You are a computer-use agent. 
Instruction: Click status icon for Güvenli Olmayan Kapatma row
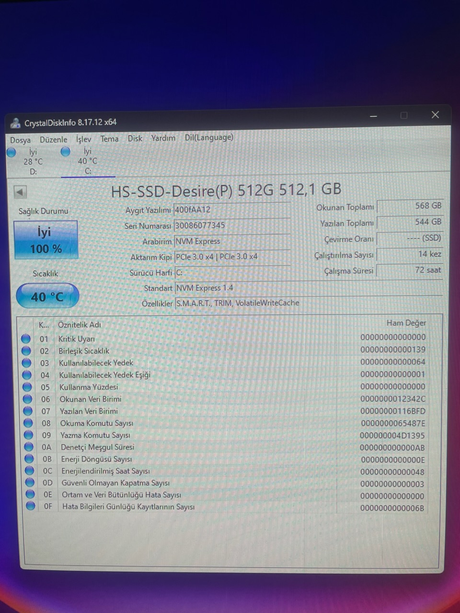point(30,482)
